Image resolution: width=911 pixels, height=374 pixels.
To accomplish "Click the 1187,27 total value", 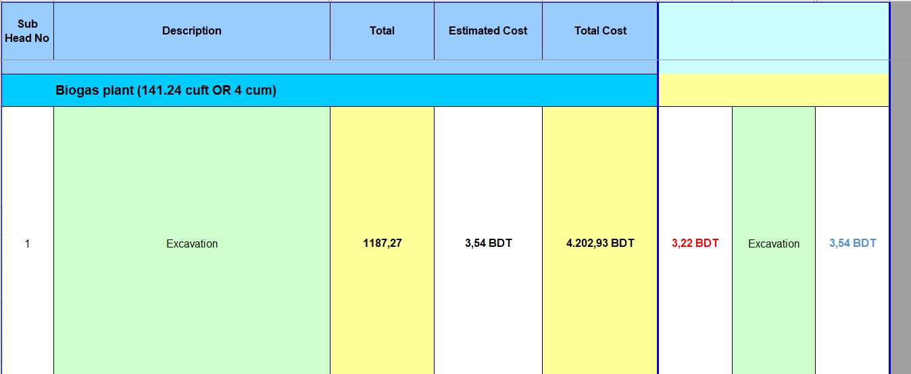I will (x=382, y=243).
